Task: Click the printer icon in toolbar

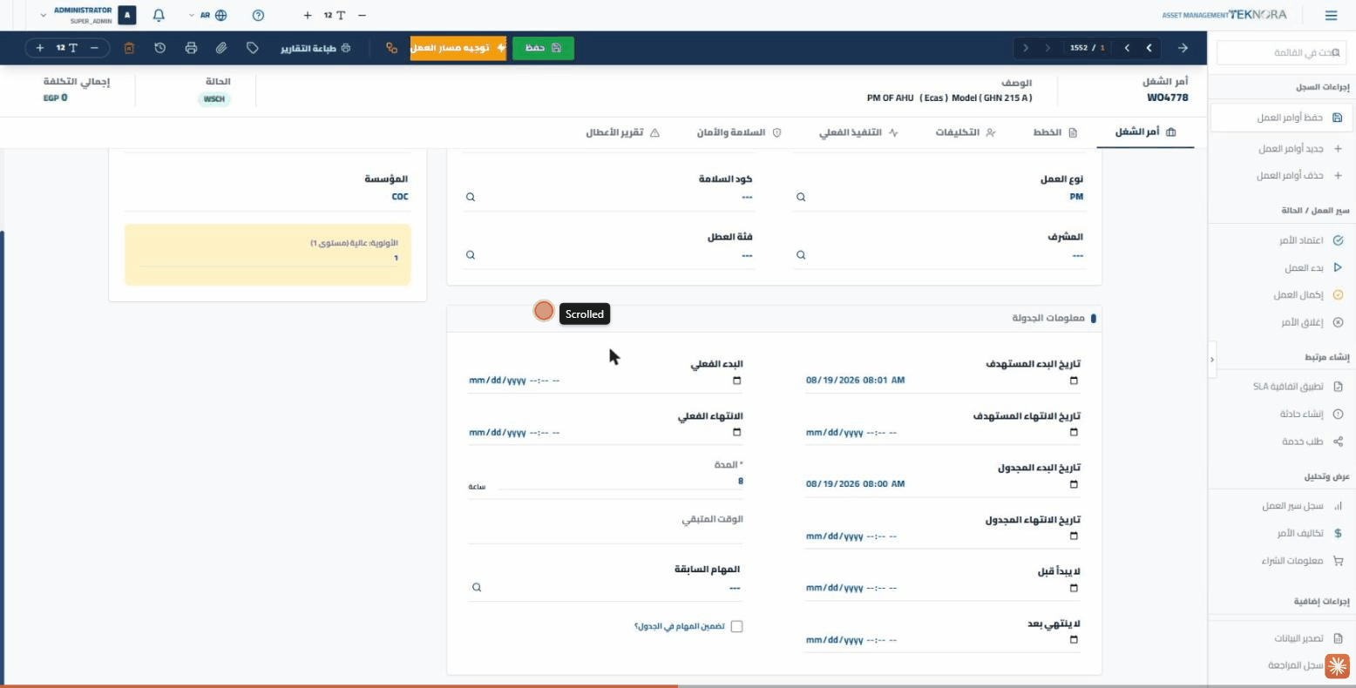Action: click(x=191, y=48)
